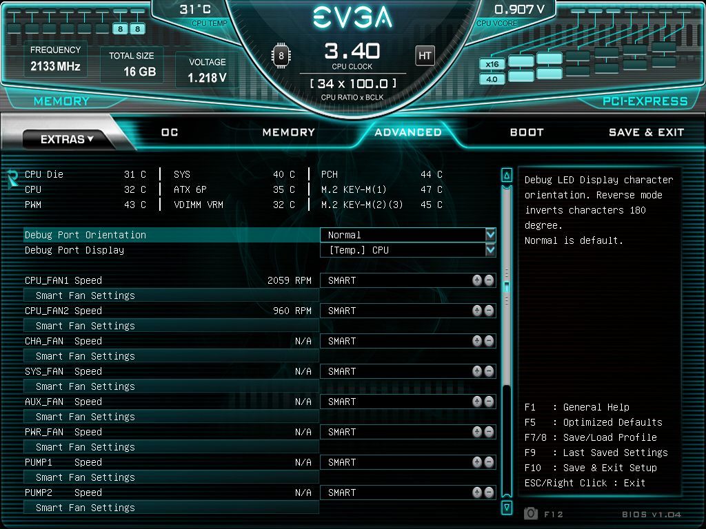Click plus icon for PUMP2 Speed
This screenshot has height=529, width=706.
[x=477, y=492]
